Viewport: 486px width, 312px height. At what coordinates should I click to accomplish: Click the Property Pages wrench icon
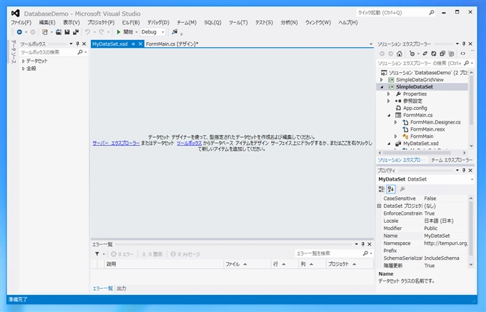click(x=402, y=189)
